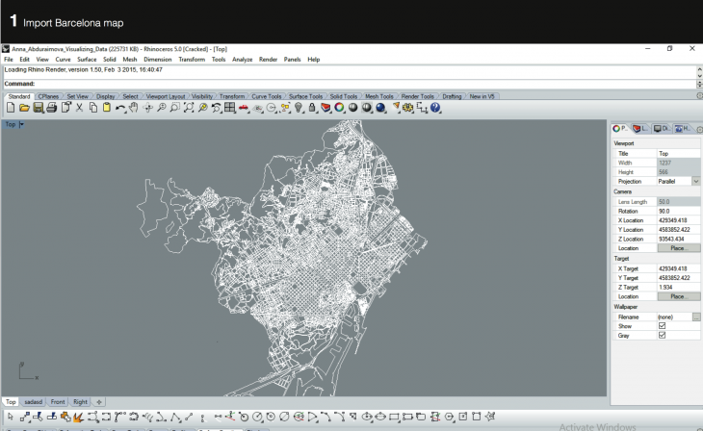This screenshot has height=431, width=703.
Task: Click the Print icon
Action: coord(52,108)
